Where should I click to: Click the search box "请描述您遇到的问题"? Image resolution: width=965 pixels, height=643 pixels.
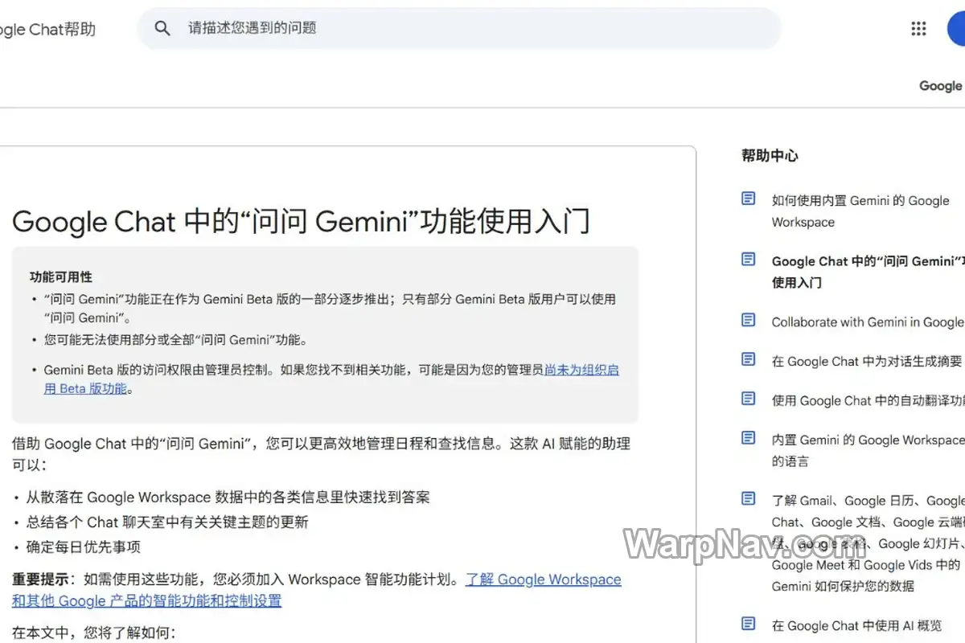(459, 28)
